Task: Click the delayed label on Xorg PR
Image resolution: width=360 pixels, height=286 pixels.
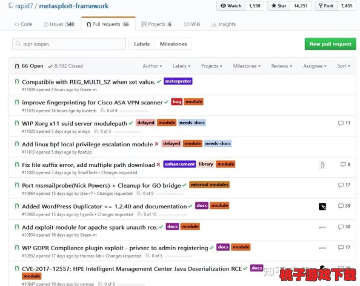Action: tap(145, 123)
